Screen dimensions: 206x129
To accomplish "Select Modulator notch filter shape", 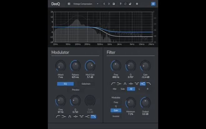I will pyautogui.click(x=81, y=117).
